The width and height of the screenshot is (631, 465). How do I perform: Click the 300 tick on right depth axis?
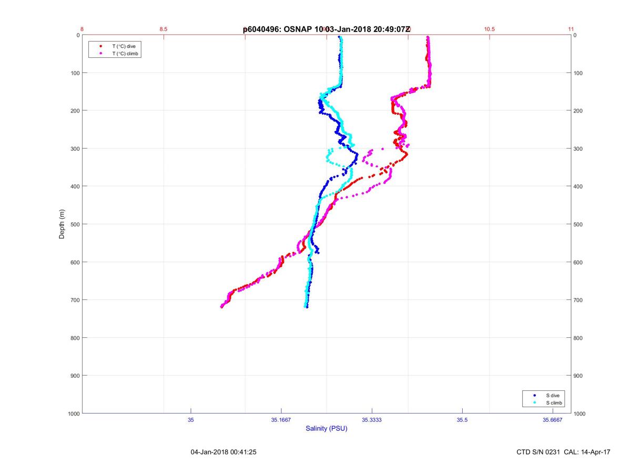tap(578, 149)
